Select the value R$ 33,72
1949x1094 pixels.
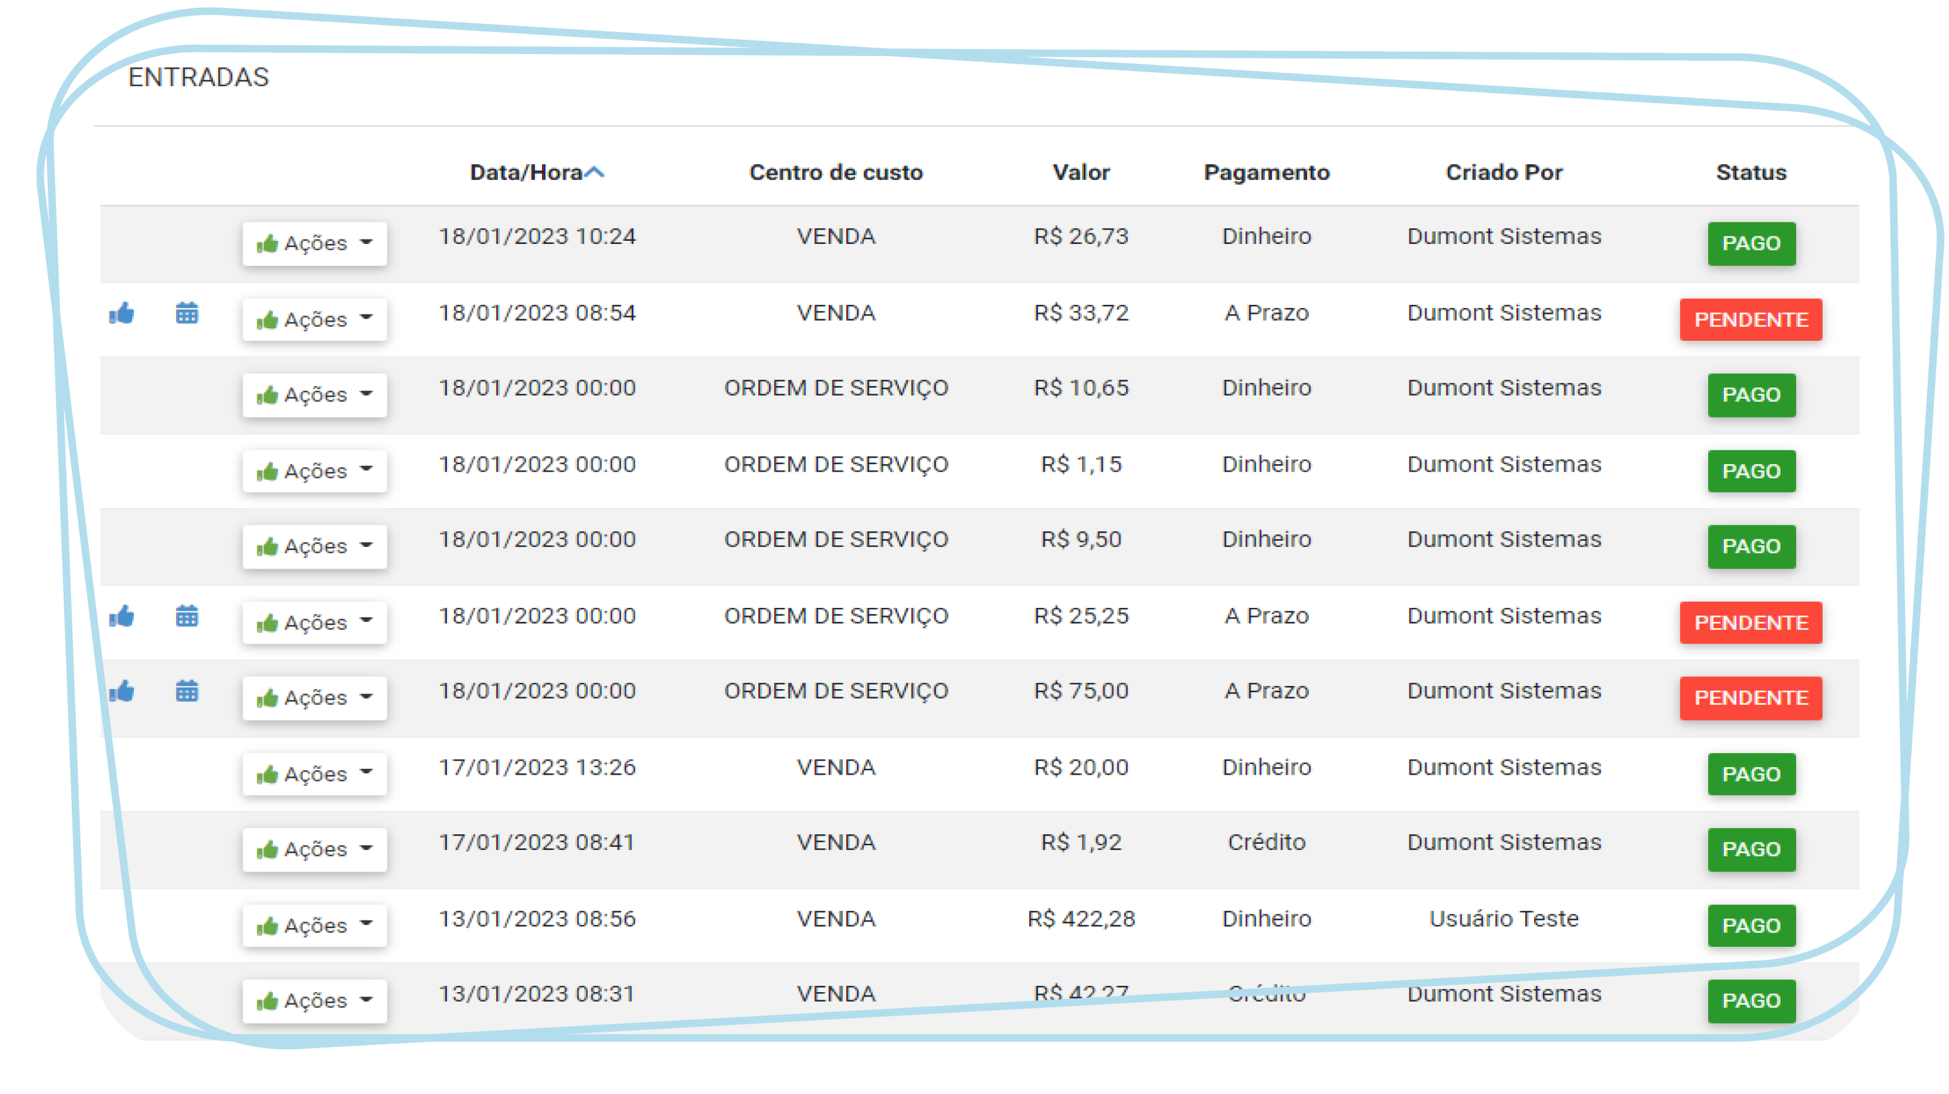coord(1081,312)
